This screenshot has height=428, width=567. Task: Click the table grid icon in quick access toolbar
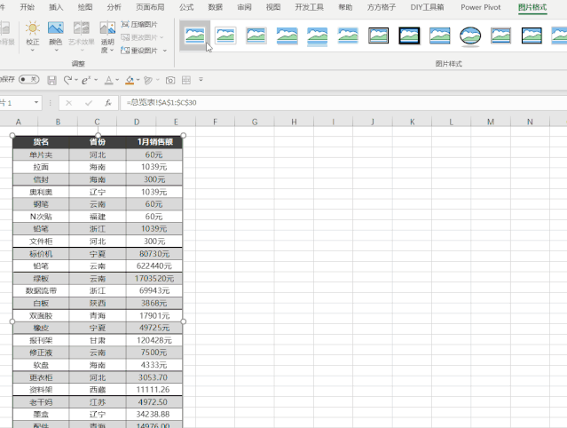(186, 80)
